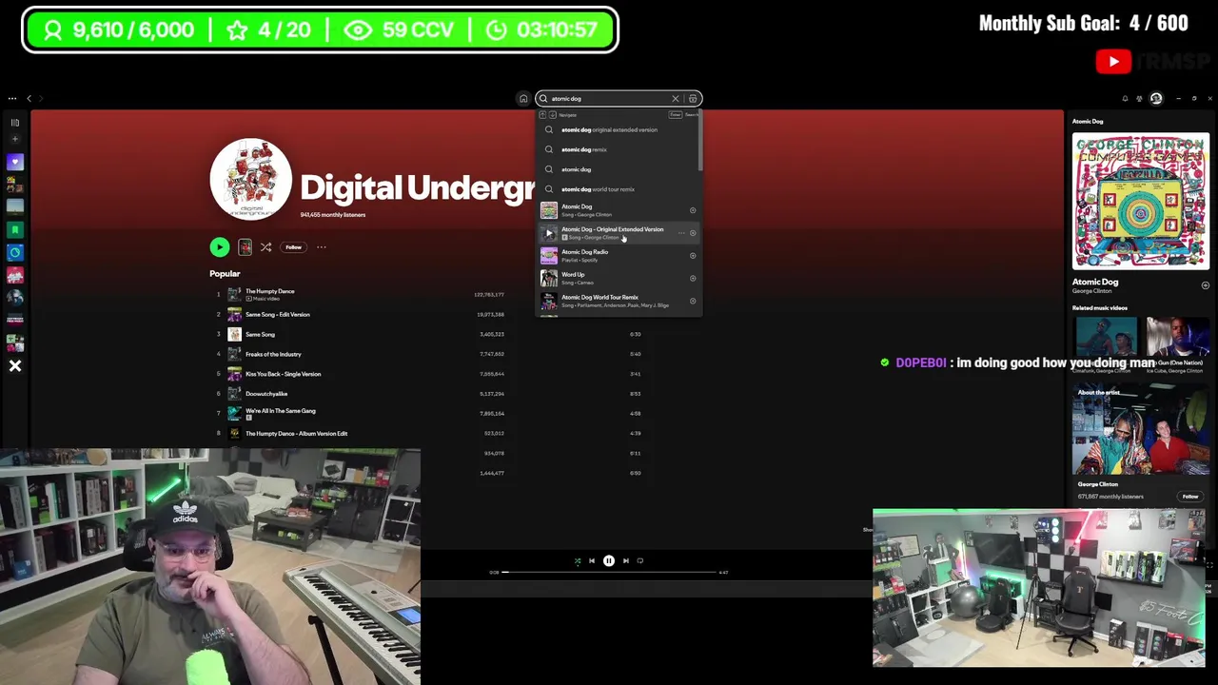Click the search box containing 'atomic dog'
The width and height of the screenshot is (1218, 685).
point(619,98)
